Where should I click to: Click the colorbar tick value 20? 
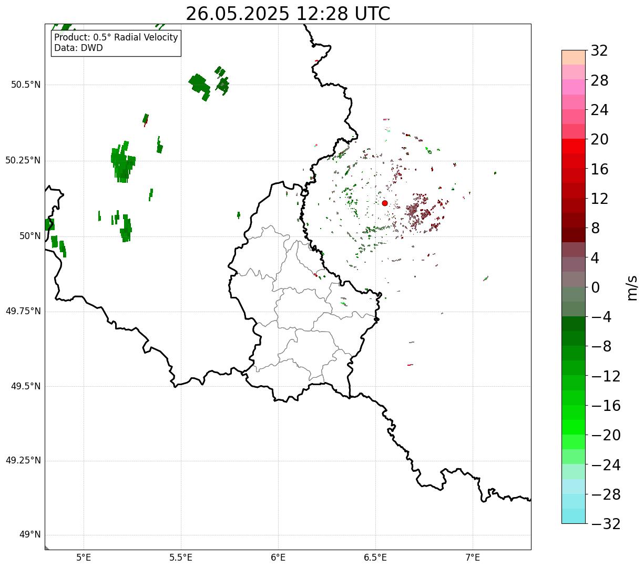599,139
